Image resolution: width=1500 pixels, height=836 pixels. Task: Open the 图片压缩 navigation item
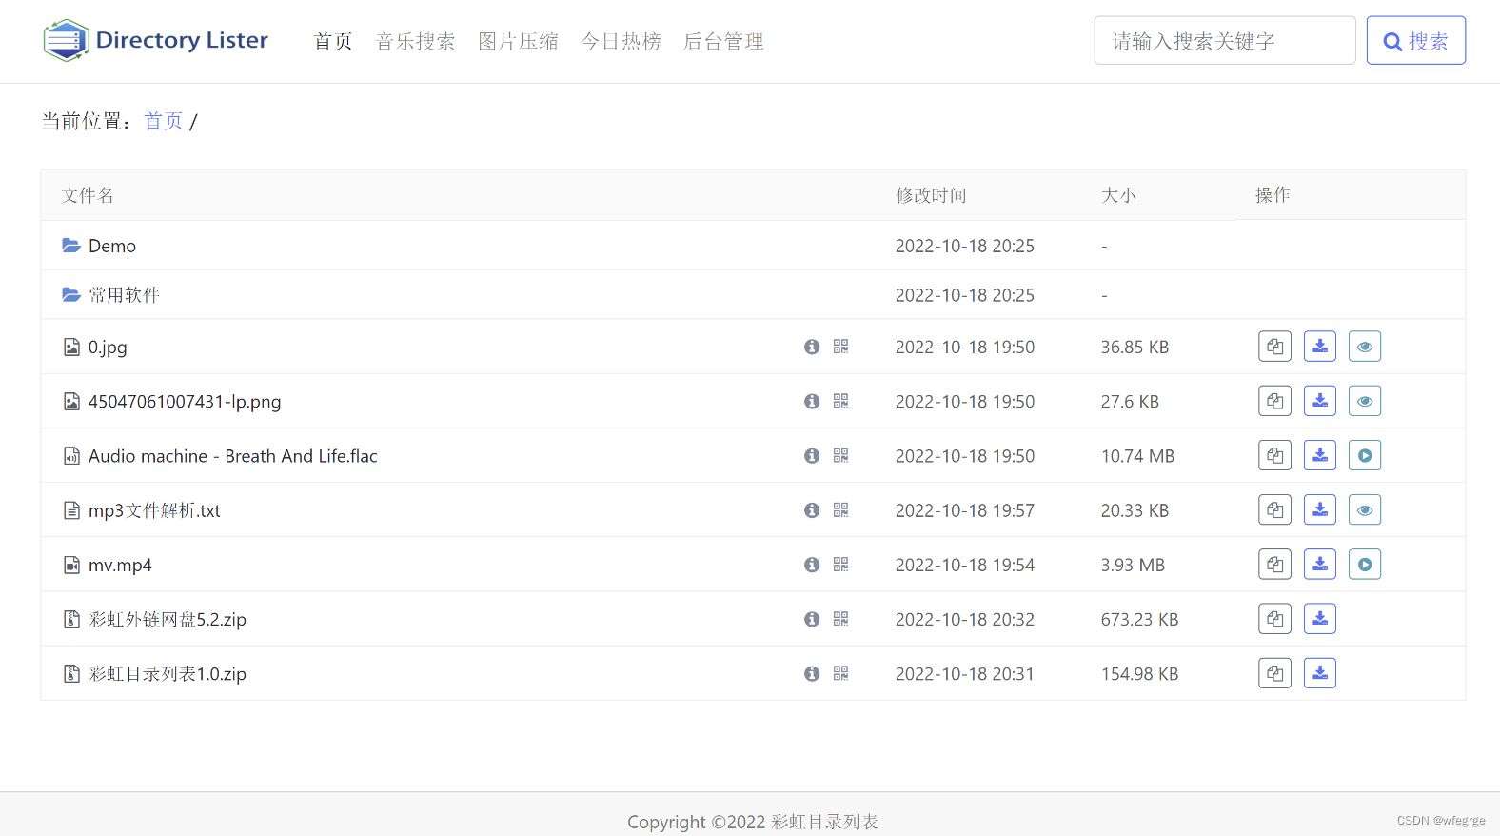point(518,41)
